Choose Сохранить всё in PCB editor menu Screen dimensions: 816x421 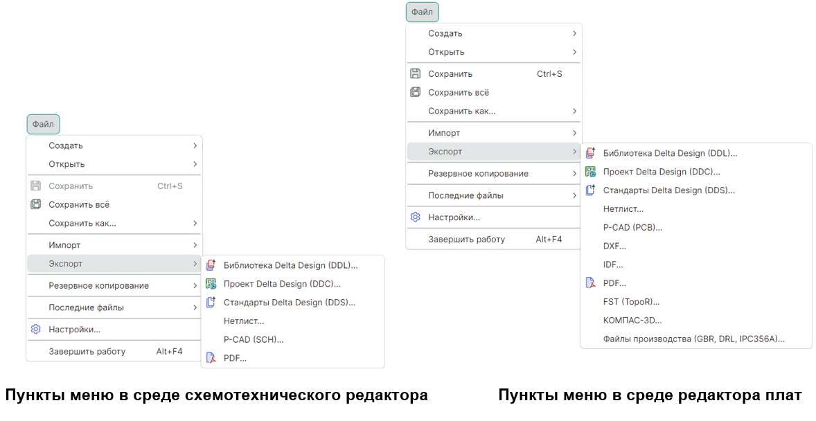(493, 92)
